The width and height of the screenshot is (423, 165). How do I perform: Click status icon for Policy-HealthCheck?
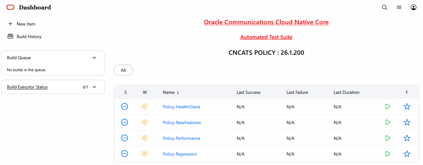125,106
